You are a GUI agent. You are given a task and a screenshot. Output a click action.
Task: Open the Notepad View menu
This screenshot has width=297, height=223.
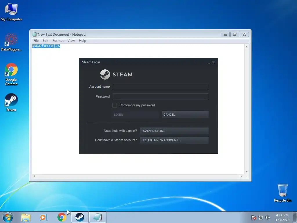pos(71,41)
